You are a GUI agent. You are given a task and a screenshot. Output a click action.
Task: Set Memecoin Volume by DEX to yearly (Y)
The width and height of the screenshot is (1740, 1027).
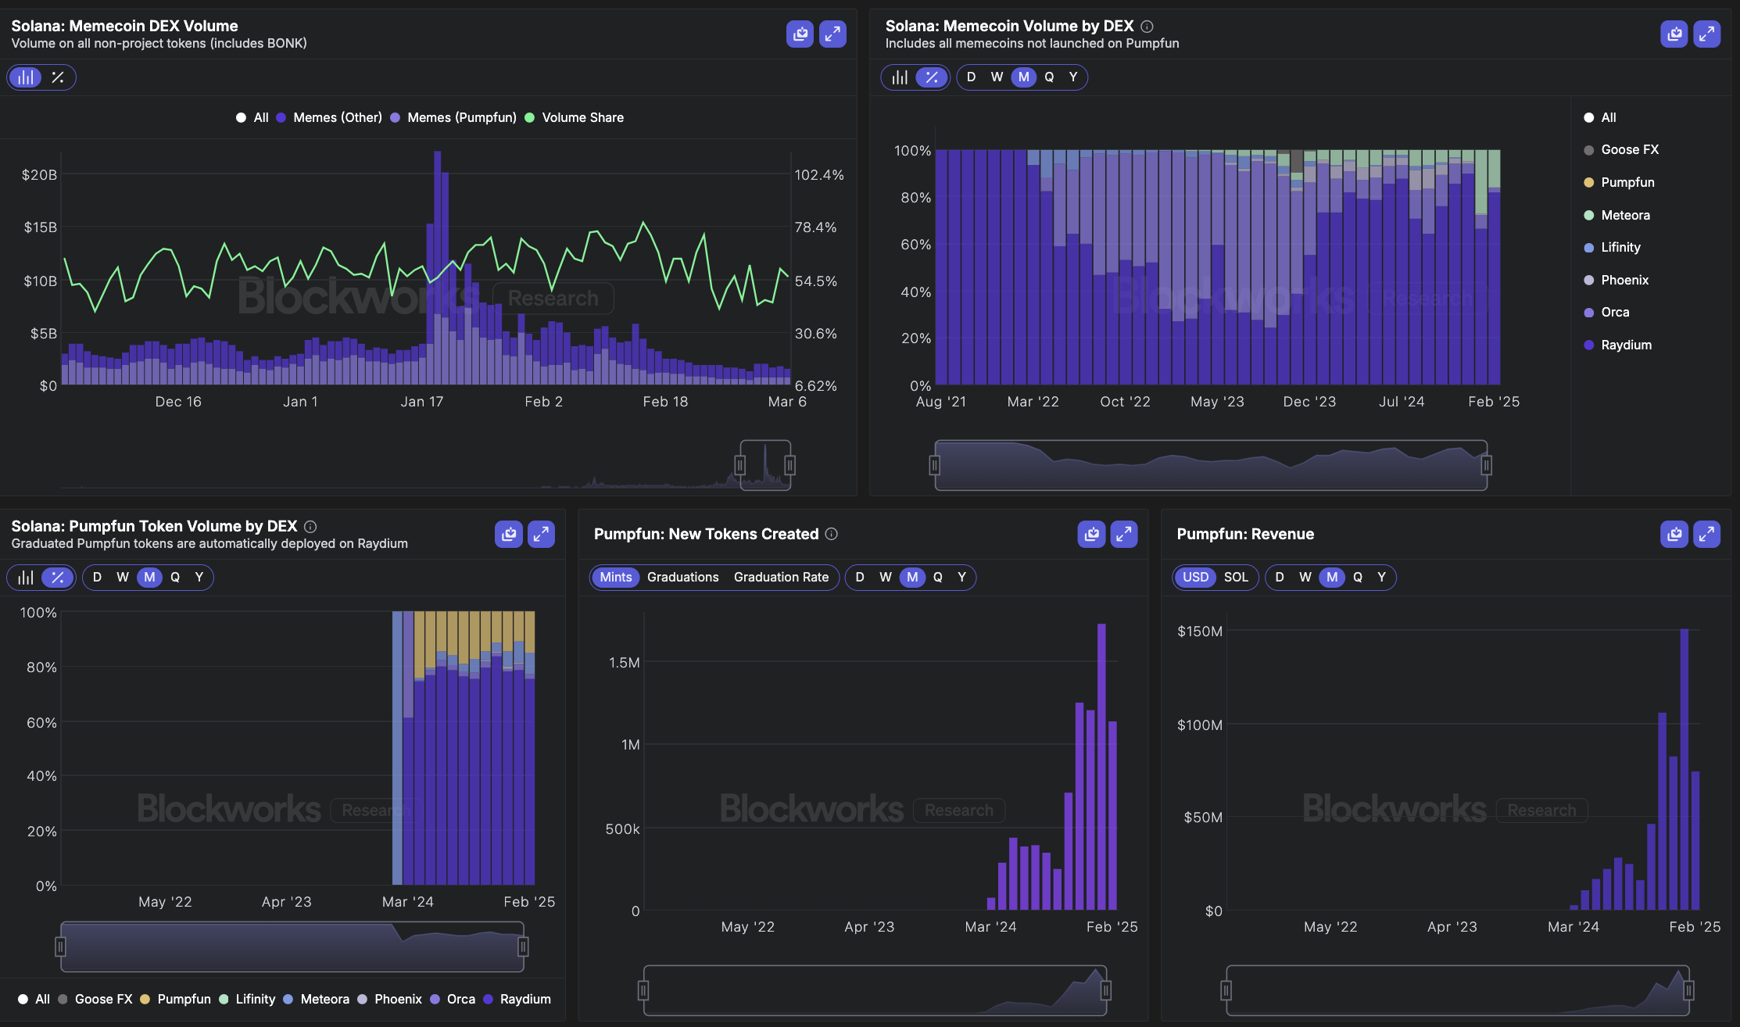1073,77
